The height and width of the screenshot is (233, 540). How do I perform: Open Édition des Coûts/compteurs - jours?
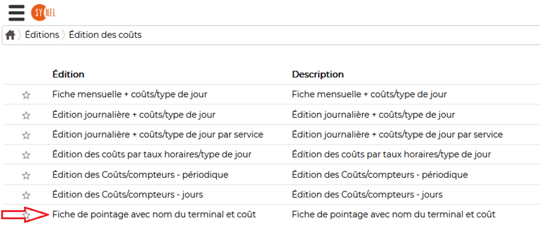click(x=128, y=195)
